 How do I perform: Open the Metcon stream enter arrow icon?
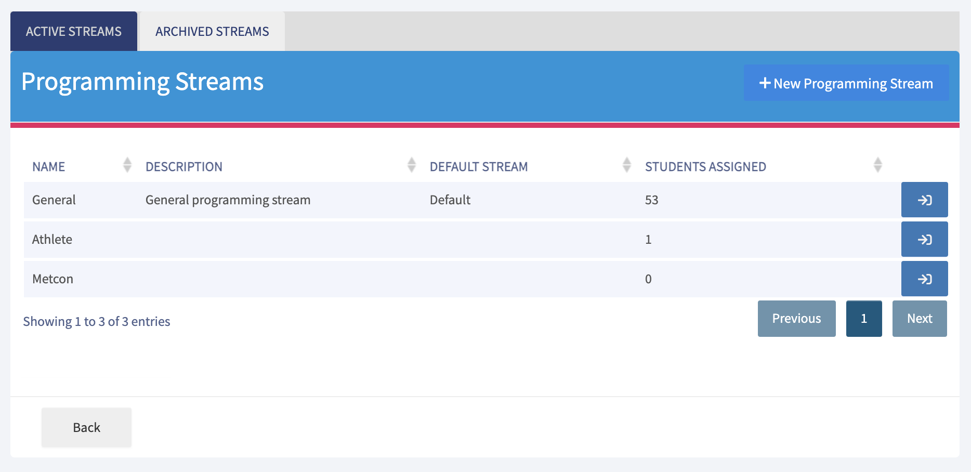click(x=924, y=279)
